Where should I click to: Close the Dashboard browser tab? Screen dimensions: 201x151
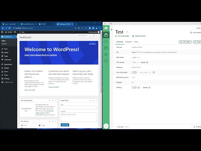point(72,24)
